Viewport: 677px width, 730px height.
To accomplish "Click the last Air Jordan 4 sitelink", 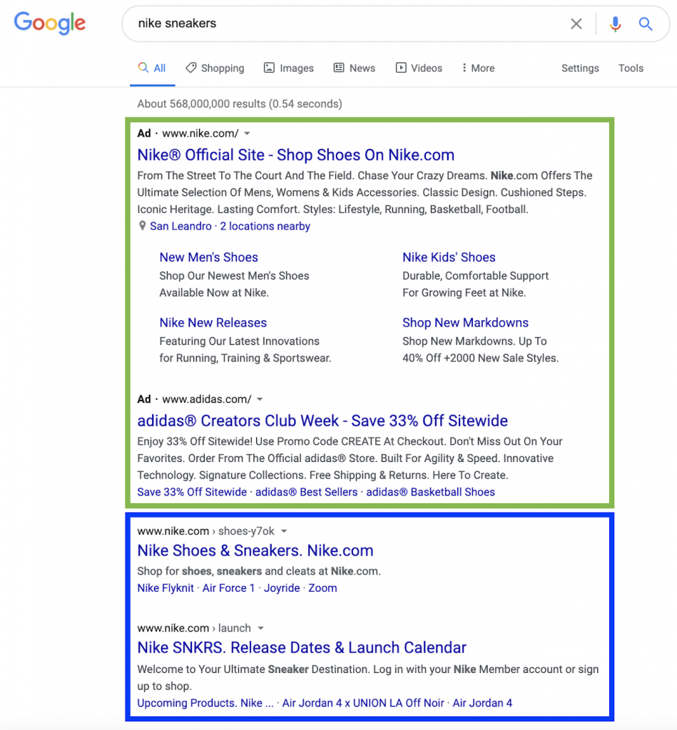I will [482, 703].
